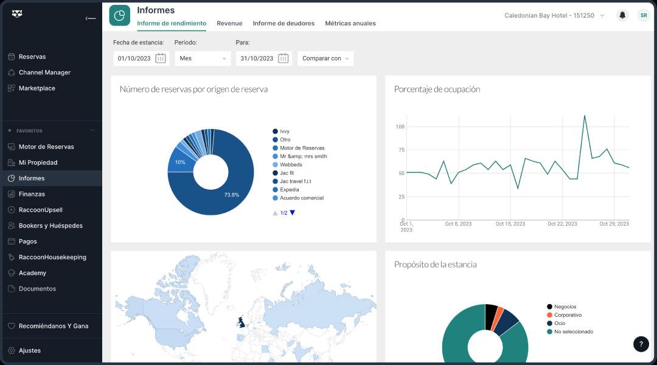Collapse sidebar with the arrow icon
This screenshot has height=365, width=657.
[91, 18]
